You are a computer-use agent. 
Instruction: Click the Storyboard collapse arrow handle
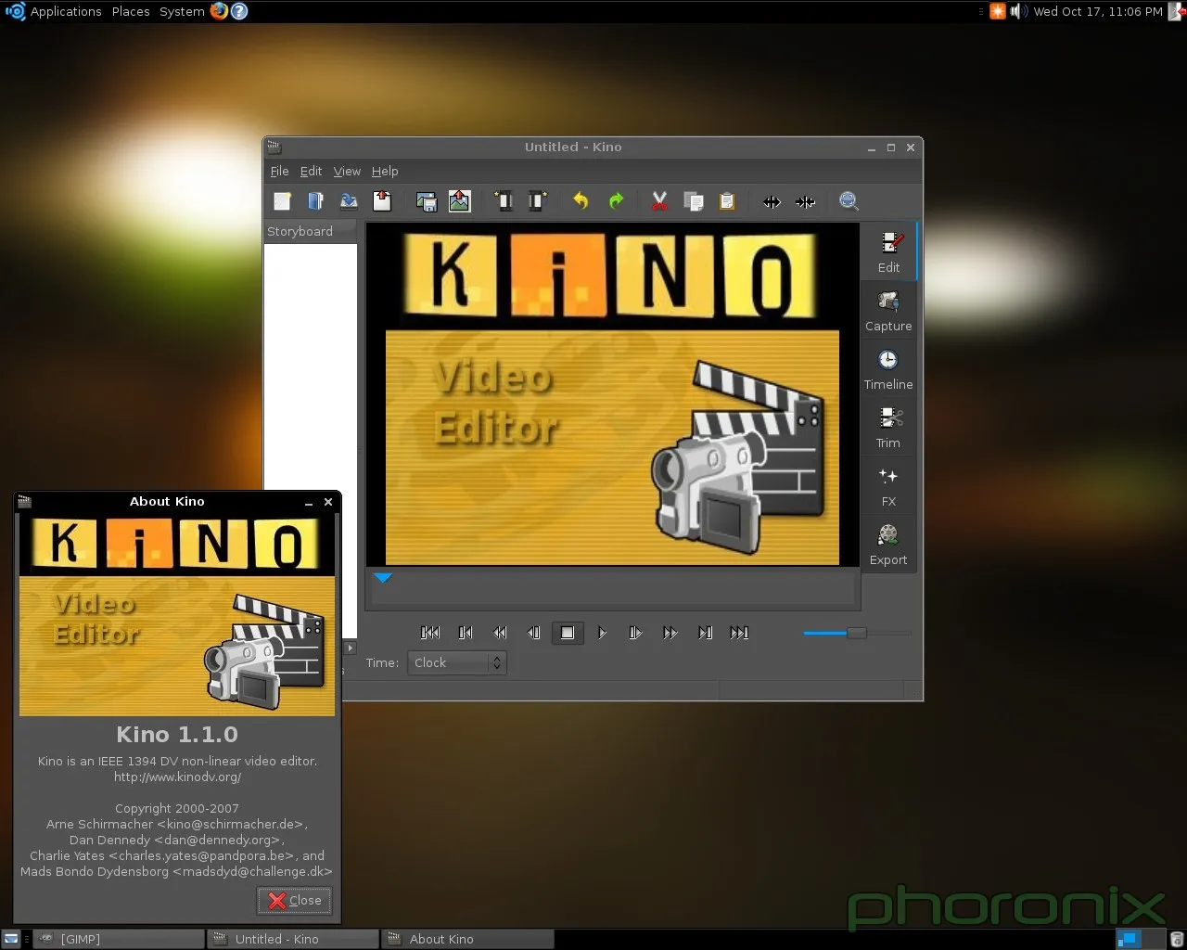(350, 648)
